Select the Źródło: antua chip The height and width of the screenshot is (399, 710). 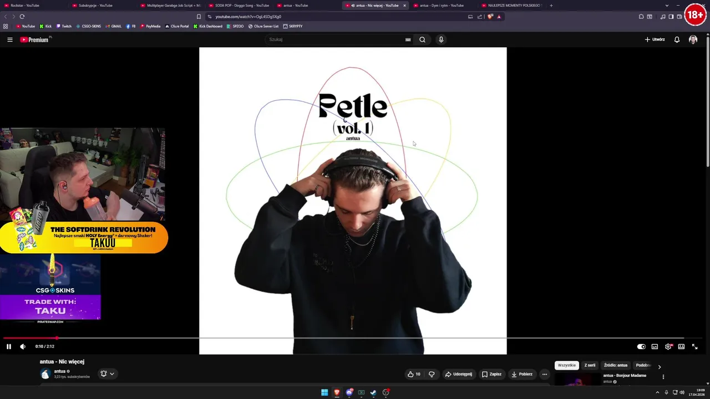tap(616, 365)
